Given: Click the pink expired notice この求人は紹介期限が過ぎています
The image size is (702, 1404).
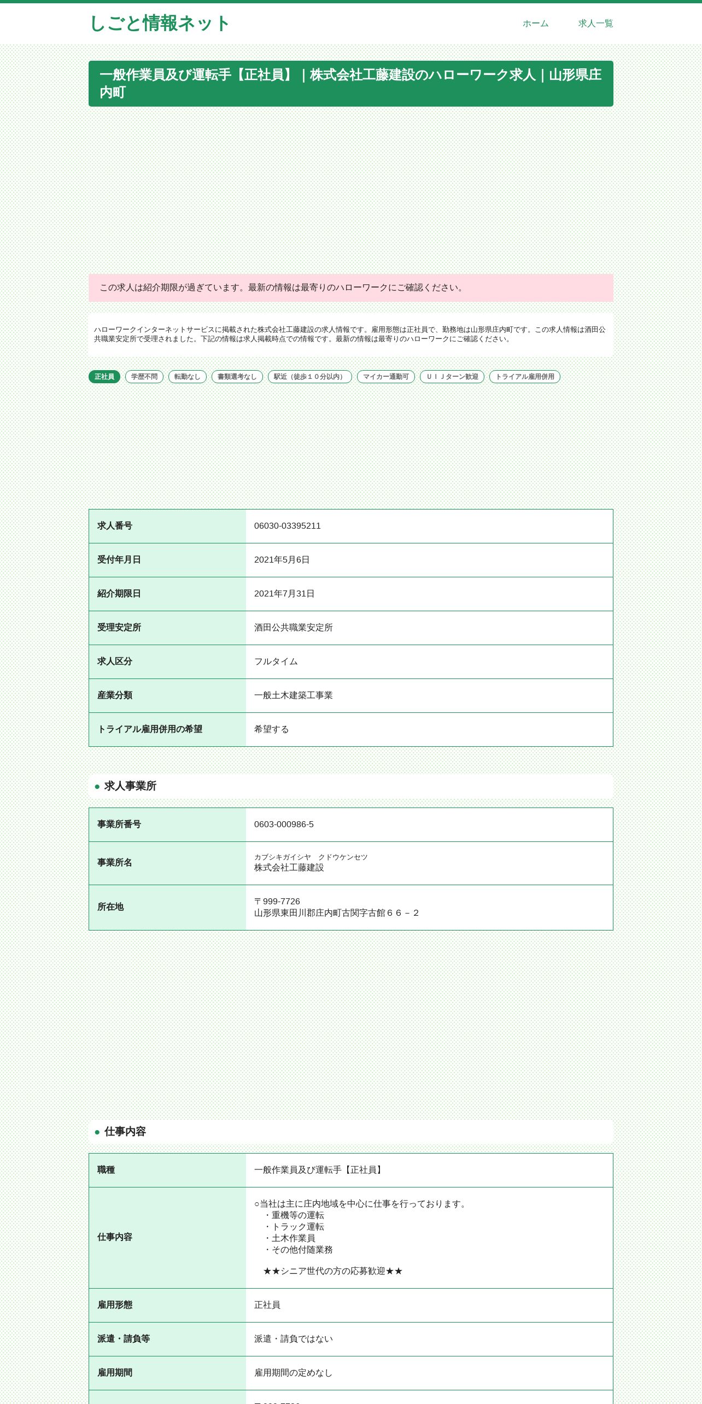Looking at the screenshot, I should click(351, 288).
